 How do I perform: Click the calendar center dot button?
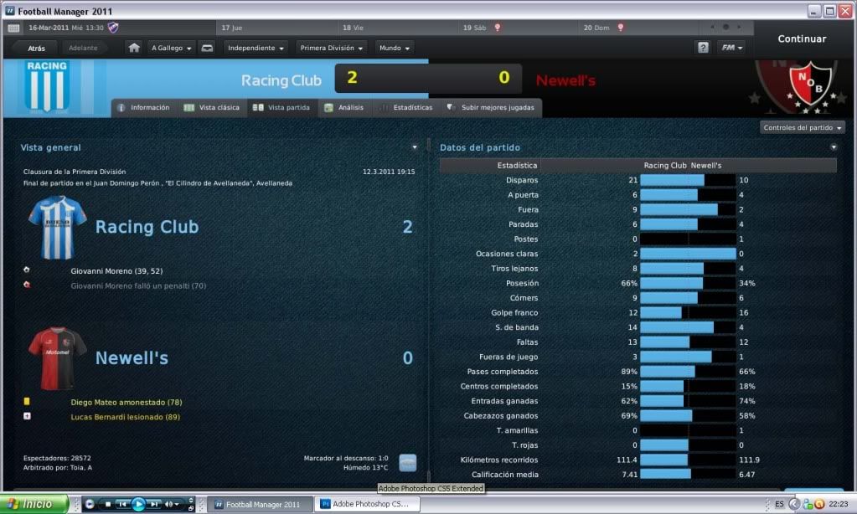725,27
